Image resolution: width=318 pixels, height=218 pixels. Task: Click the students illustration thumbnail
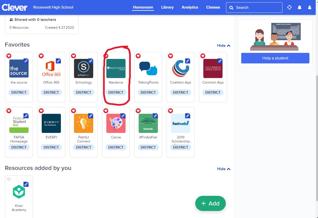coord(275,37)
